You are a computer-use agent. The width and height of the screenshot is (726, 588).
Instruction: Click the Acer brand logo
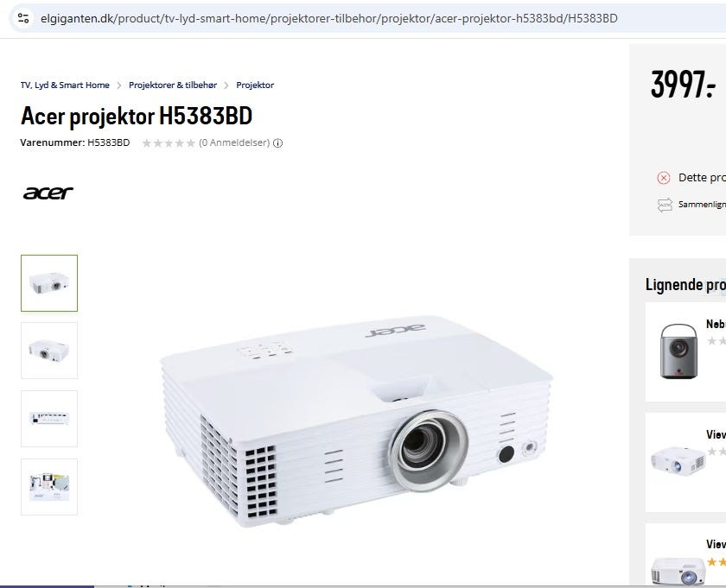coord(48,193)
